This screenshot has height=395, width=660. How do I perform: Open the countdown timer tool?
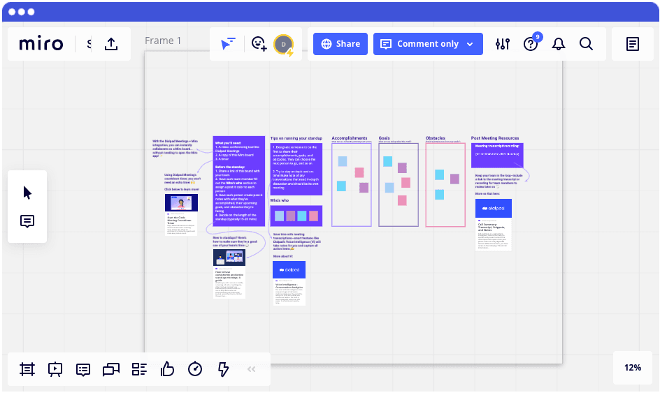(x=195, y=369)
